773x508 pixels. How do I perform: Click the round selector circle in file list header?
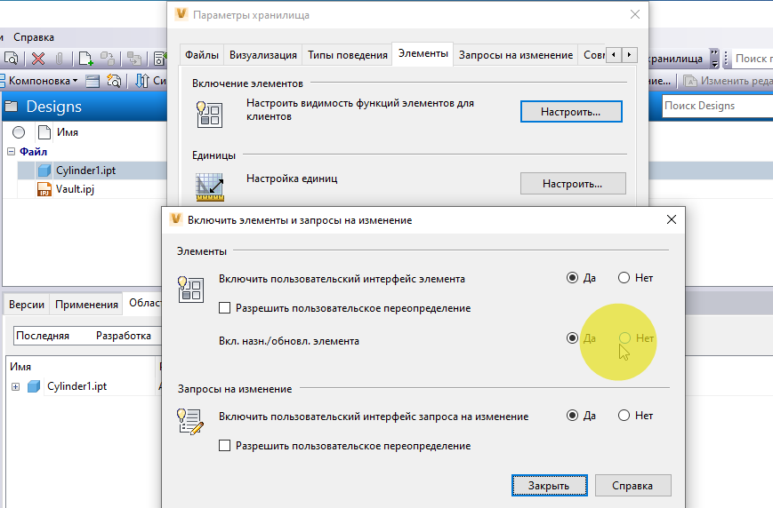[19, 132]
